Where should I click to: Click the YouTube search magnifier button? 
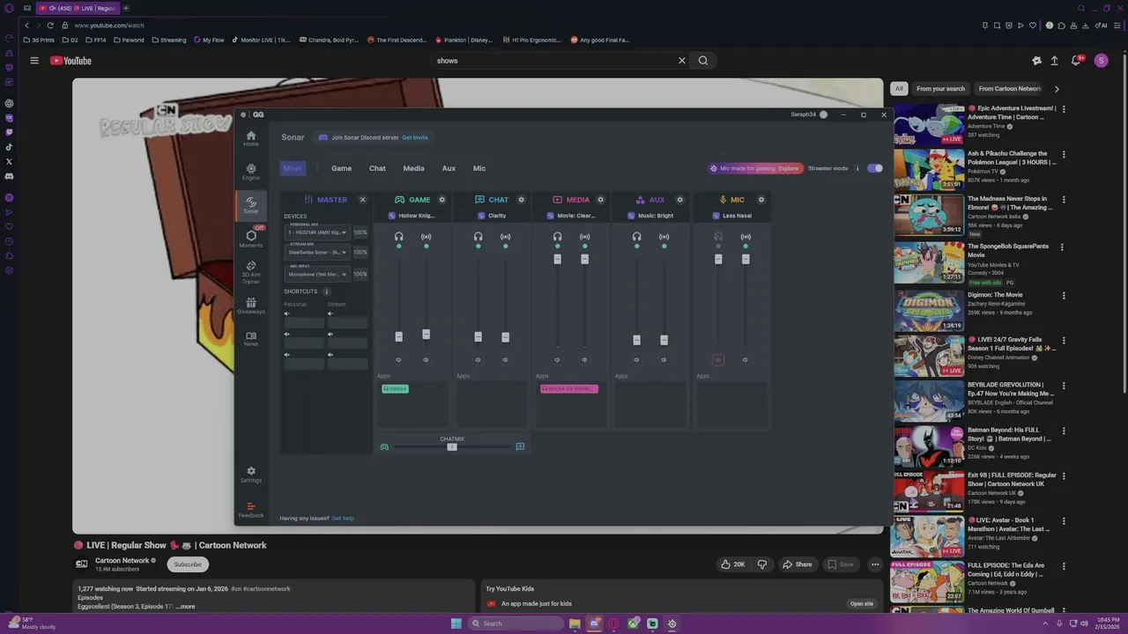click(x=703, y=61)
